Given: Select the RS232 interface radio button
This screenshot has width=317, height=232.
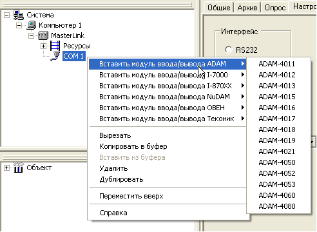Looking at the screenshot, I should click(229, 50).
